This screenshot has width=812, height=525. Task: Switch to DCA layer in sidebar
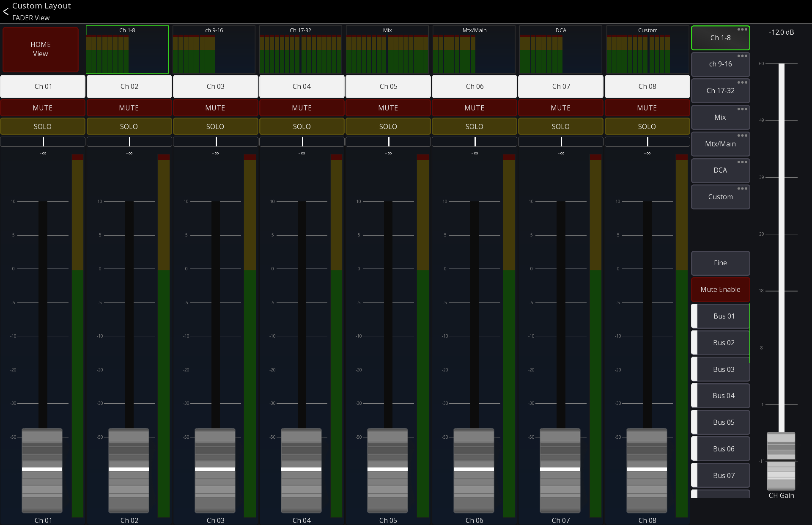click(720, 170)
